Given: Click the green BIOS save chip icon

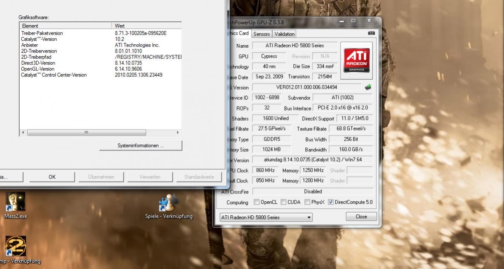Looking at the screenshot, I should [368, 87].
